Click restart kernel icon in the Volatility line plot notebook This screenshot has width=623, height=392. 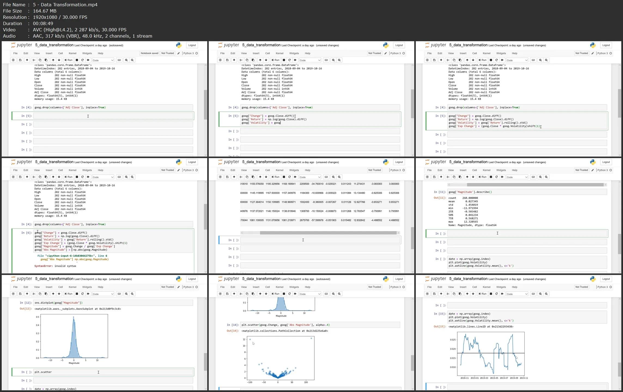click(x=497, y=294)
